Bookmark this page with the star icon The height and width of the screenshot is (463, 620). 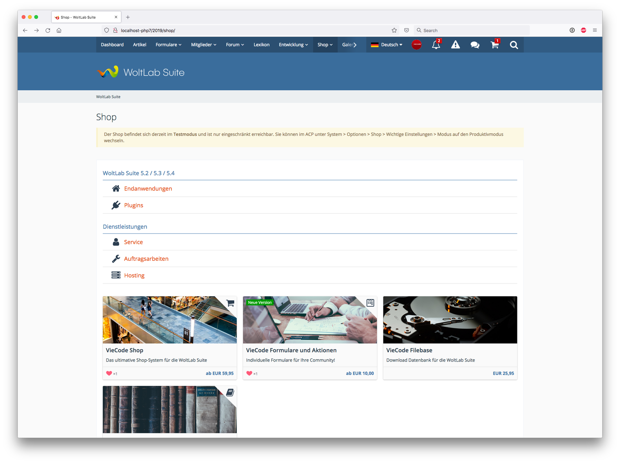click(x=394, y=30)
